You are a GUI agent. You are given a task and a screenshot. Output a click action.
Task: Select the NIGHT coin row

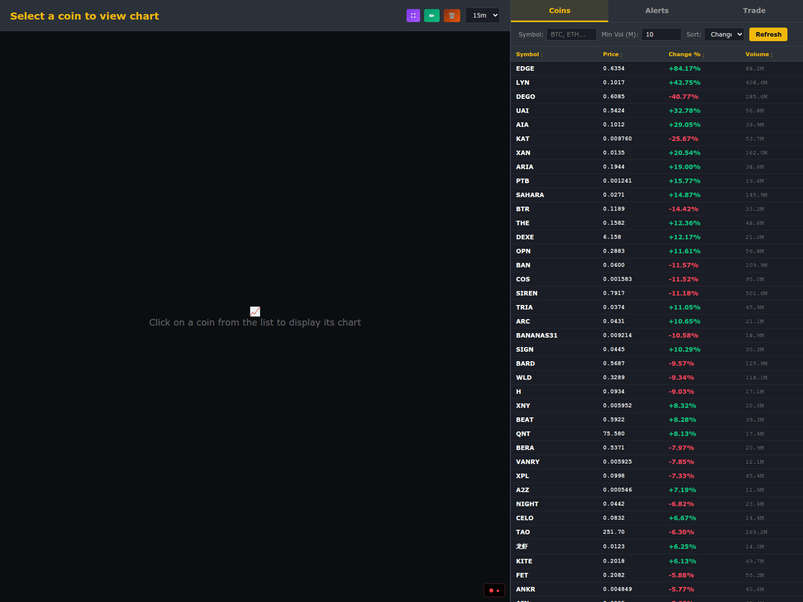click(x=657, y=504)
